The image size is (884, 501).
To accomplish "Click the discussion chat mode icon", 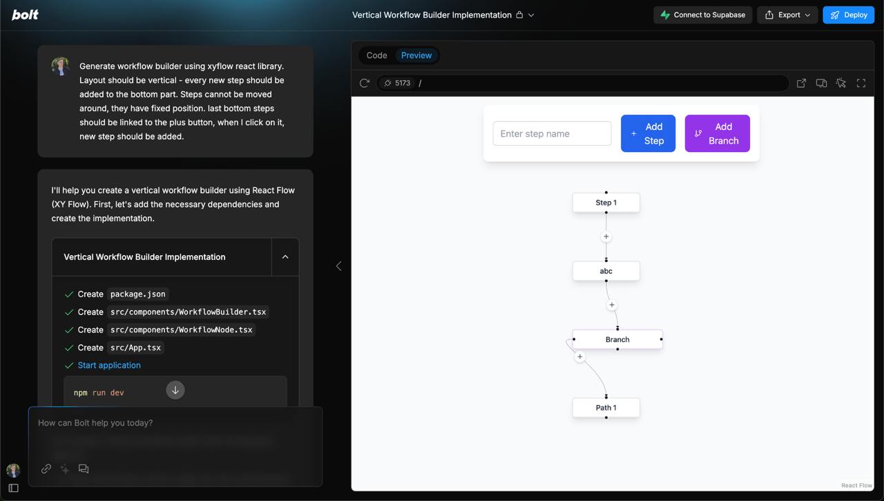I will coord(84,469).
